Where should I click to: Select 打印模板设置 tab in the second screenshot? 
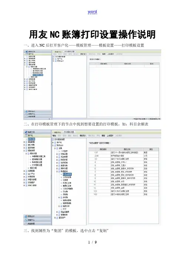point(69,132)
